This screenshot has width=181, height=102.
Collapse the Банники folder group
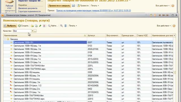pyautogui.click(x=5, y=39)
